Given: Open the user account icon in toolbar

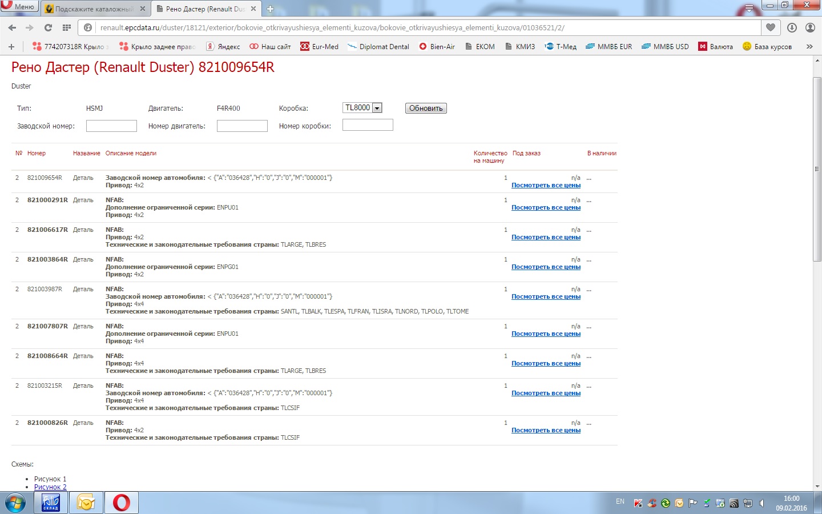Looking at the screenshot, I should point(810,27).
